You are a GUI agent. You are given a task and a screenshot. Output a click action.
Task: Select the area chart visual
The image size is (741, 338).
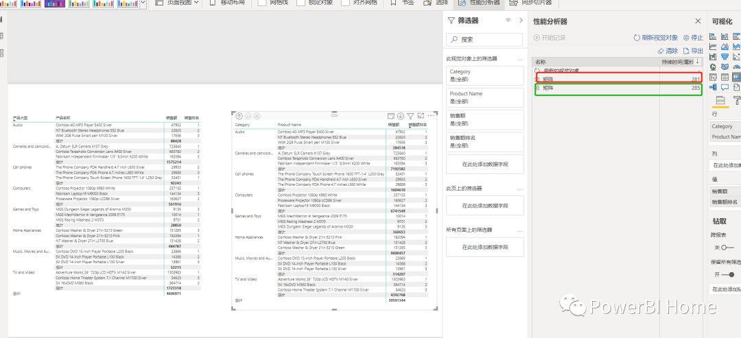(x=725, y=47)
